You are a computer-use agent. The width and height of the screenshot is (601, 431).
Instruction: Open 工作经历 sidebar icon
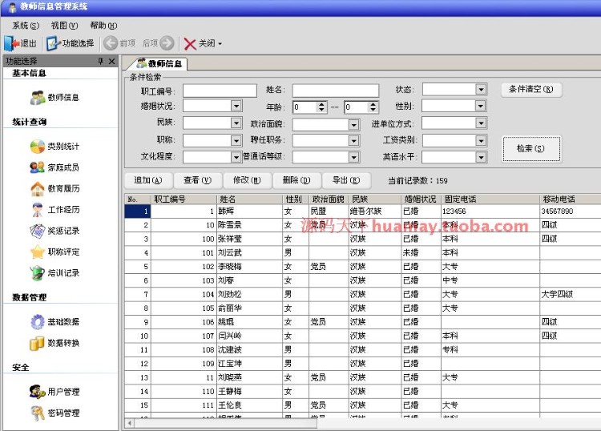[x=38, y=210]
